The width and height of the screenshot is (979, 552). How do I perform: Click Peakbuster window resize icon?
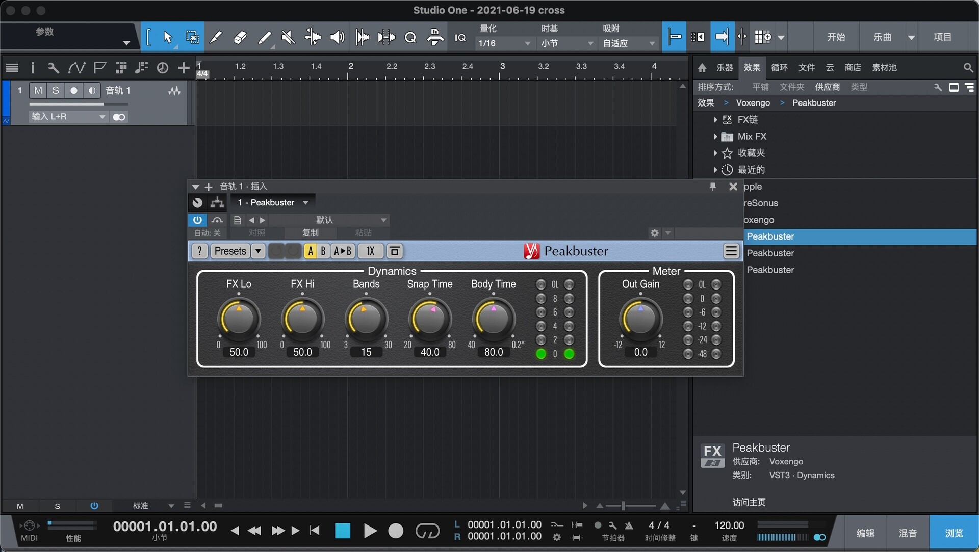coord(394,251)
